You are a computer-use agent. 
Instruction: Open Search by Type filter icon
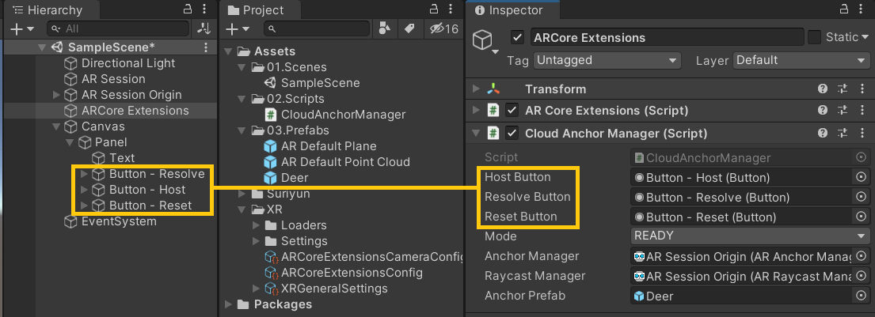pos(385,28)
